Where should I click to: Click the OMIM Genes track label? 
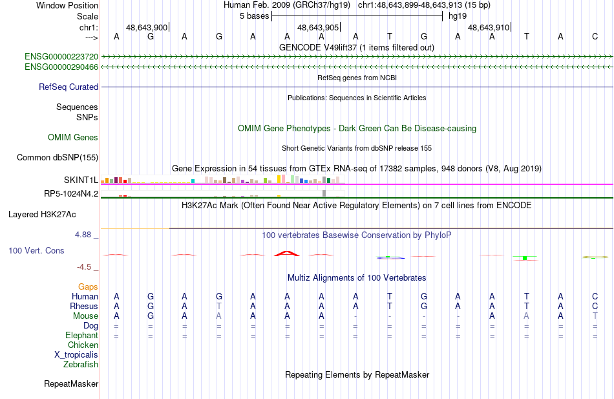(73, 138)
